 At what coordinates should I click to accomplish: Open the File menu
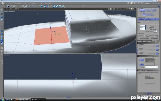tap(6, 3)
